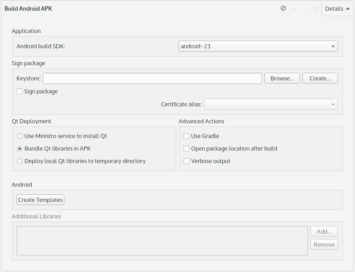Click the Add... library button
The image size is (355, 272).
[324, 231]
